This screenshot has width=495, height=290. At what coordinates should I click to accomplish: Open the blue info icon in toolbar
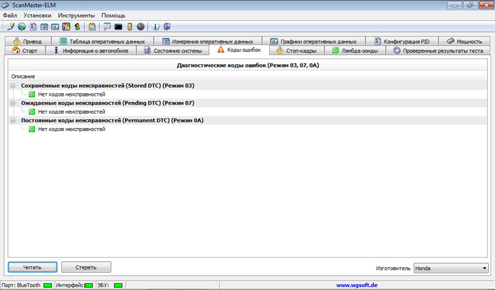(x=156, y=27)
